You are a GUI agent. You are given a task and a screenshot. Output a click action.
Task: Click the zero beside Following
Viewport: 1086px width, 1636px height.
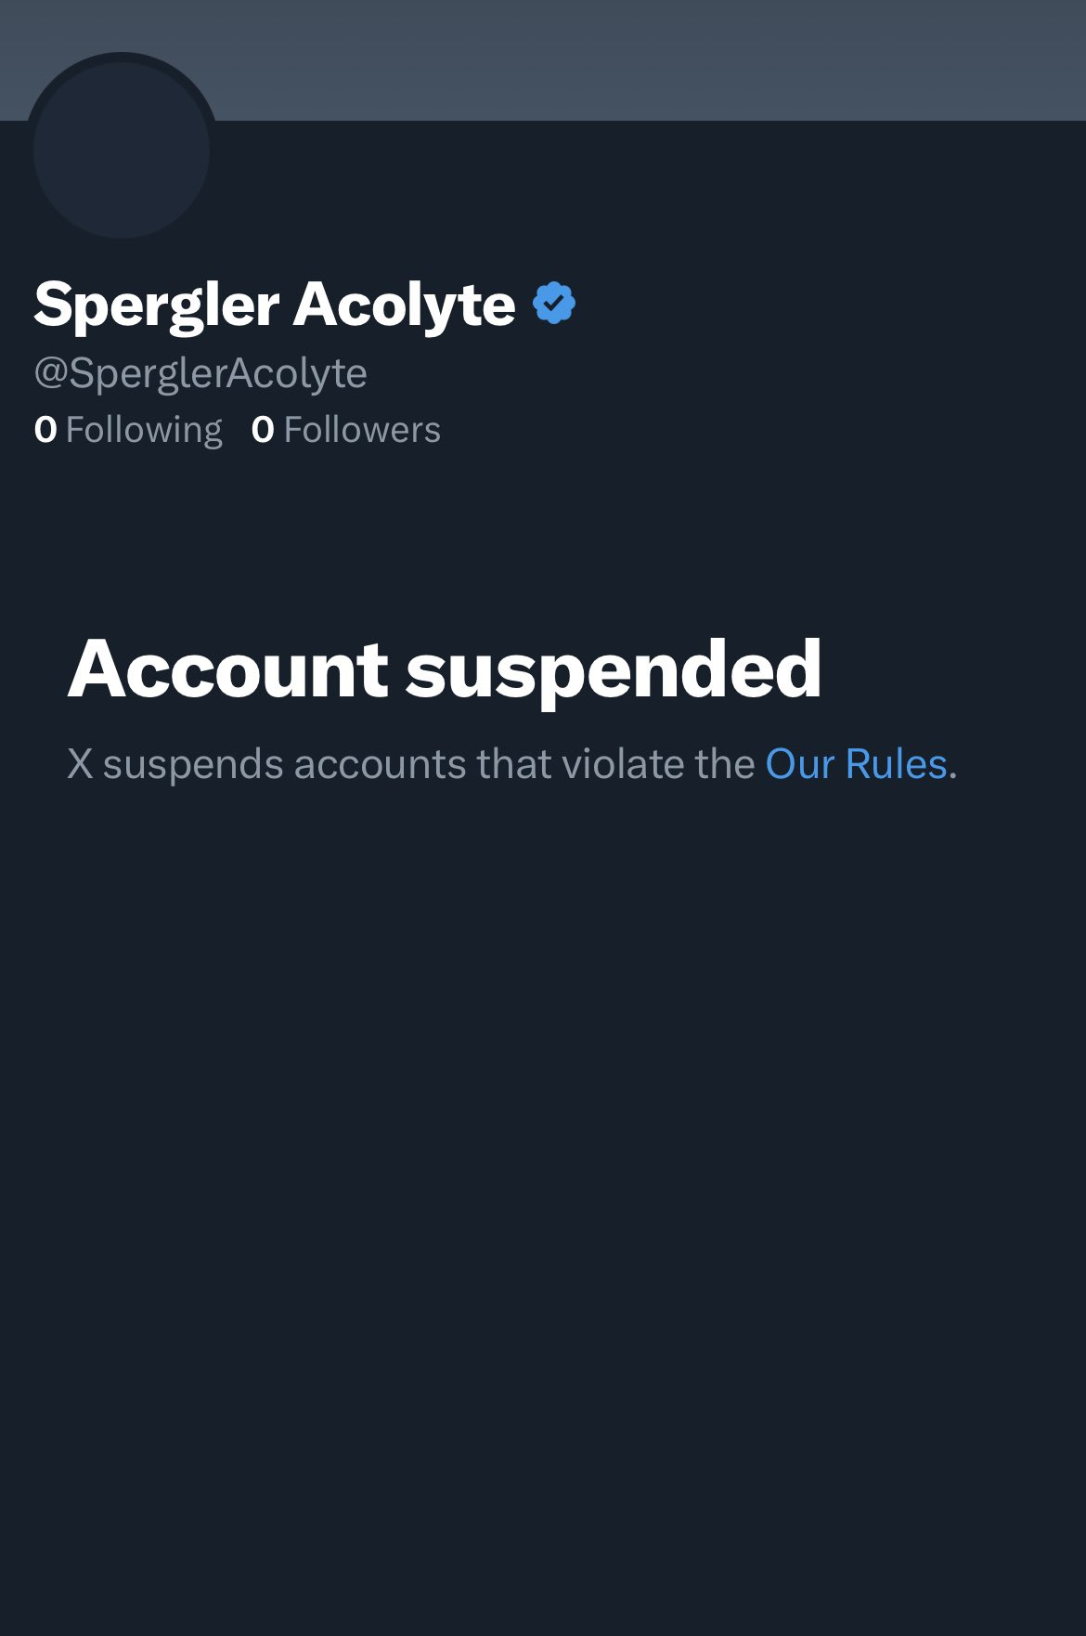[45, 430]
